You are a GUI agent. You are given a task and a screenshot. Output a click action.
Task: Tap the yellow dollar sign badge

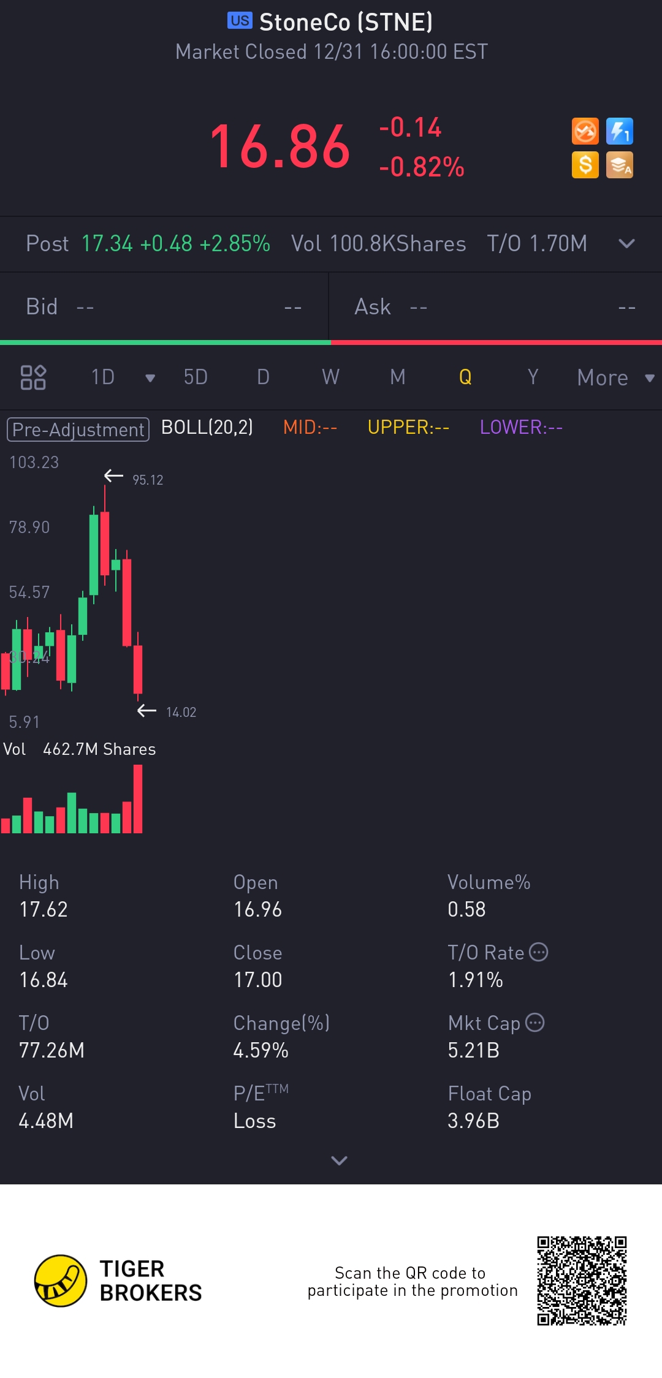(585, 165)
